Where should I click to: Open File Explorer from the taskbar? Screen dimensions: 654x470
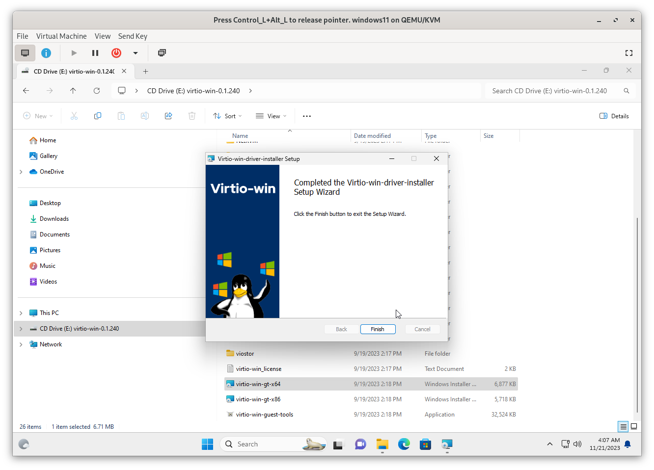coord(382,444)
